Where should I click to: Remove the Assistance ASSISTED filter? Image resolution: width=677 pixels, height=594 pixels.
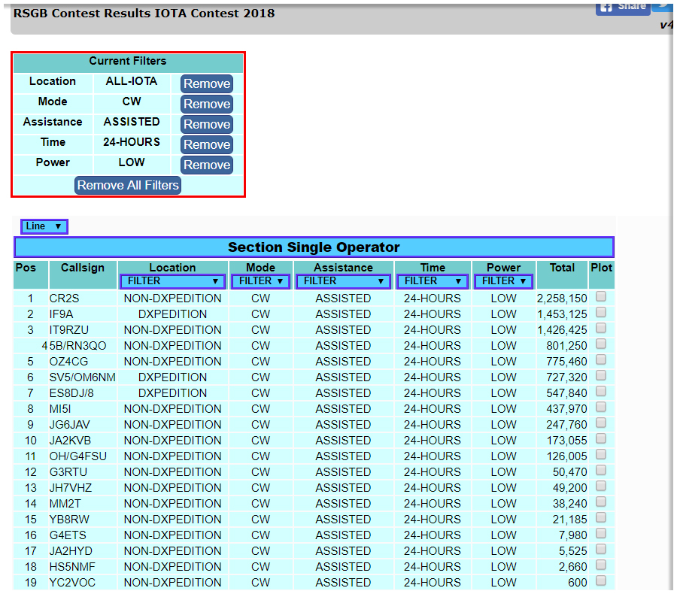[x=206, y=124]
